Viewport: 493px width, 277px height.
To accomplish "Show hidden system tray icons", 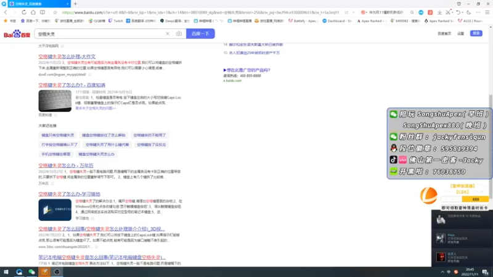I will point(442,272).
